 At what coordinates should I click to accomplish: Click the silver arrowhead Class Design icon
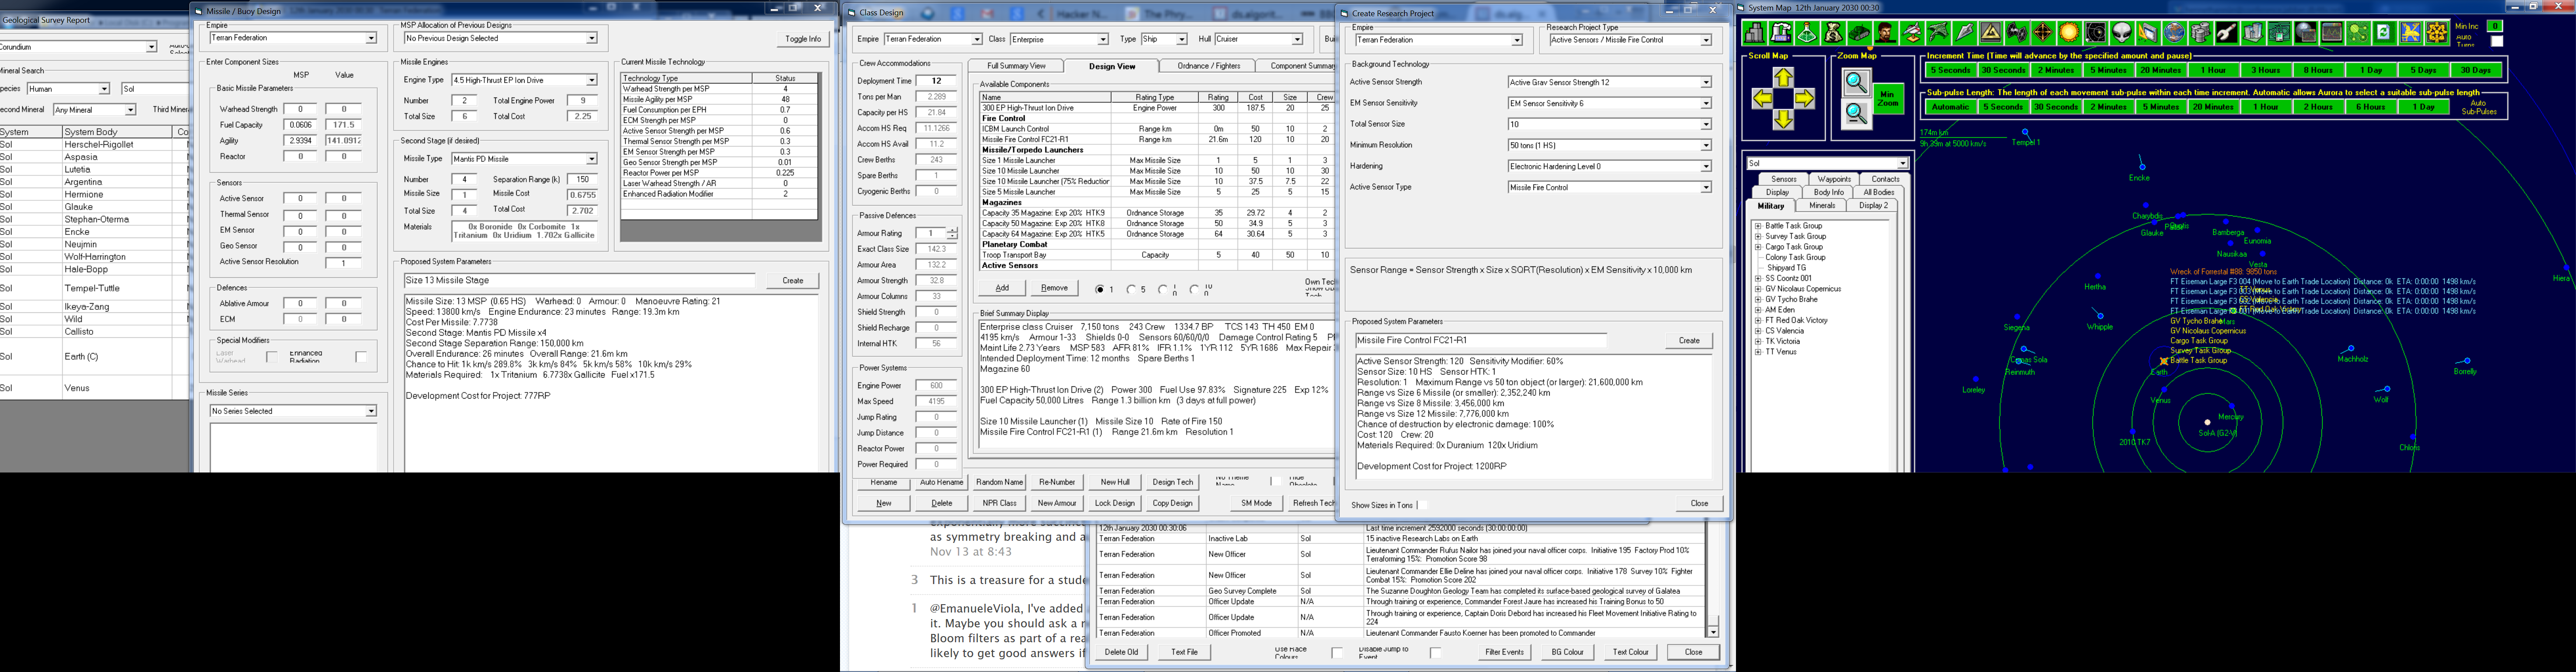point(1964,32)
